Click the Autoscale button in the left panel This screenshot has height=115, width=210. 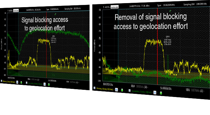point(16,11)
